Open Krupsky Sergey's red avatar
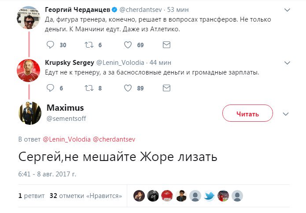 [29, 71]
